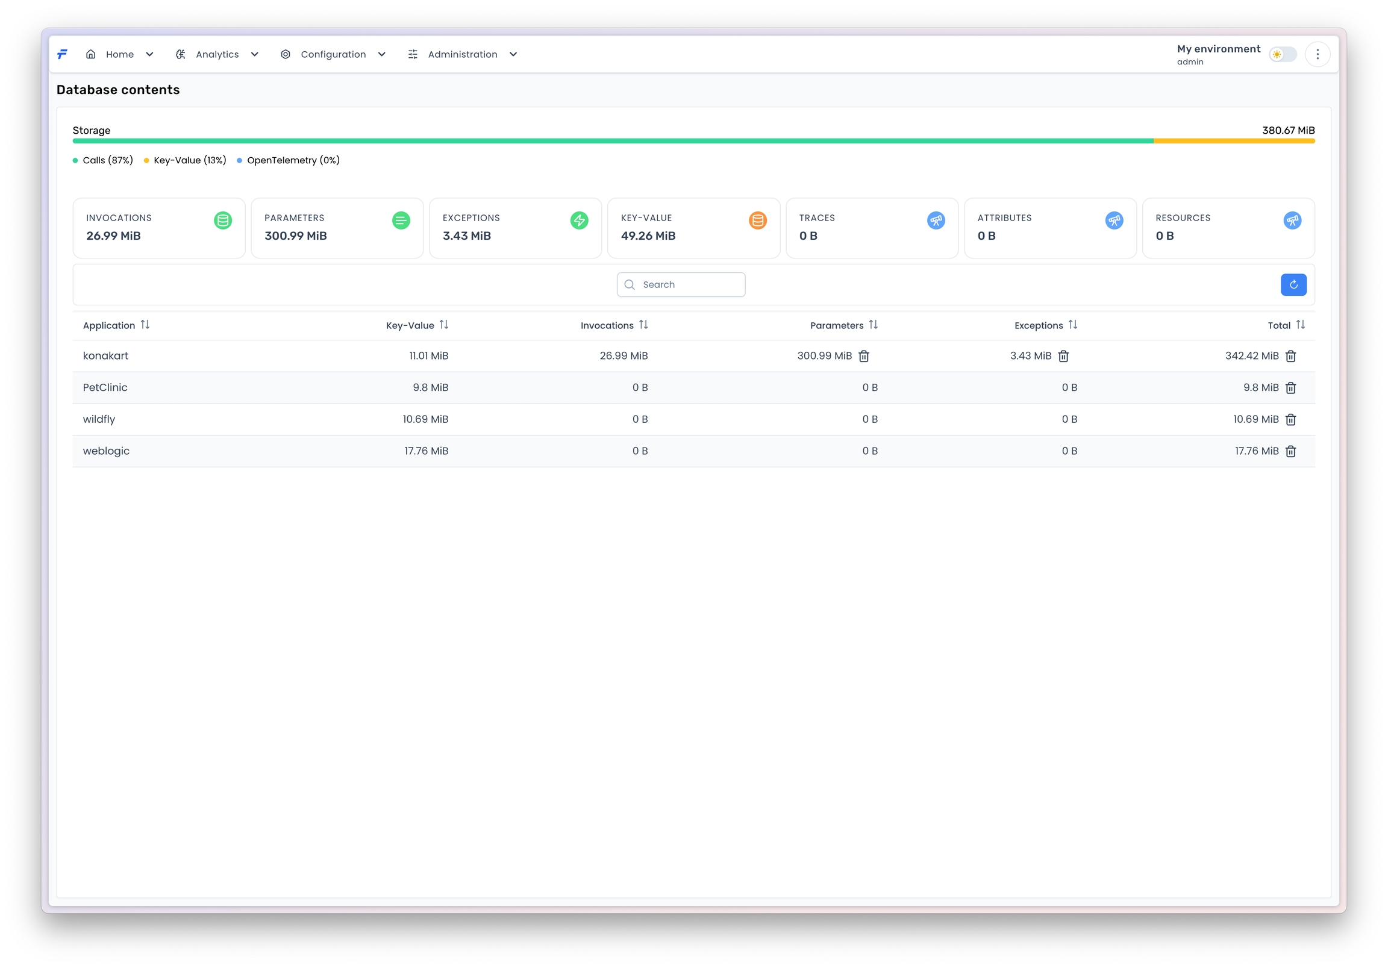Screen dimensions: 1388x968
Task: Delete konakart exceptions via trash icon
Action: 1063,356
